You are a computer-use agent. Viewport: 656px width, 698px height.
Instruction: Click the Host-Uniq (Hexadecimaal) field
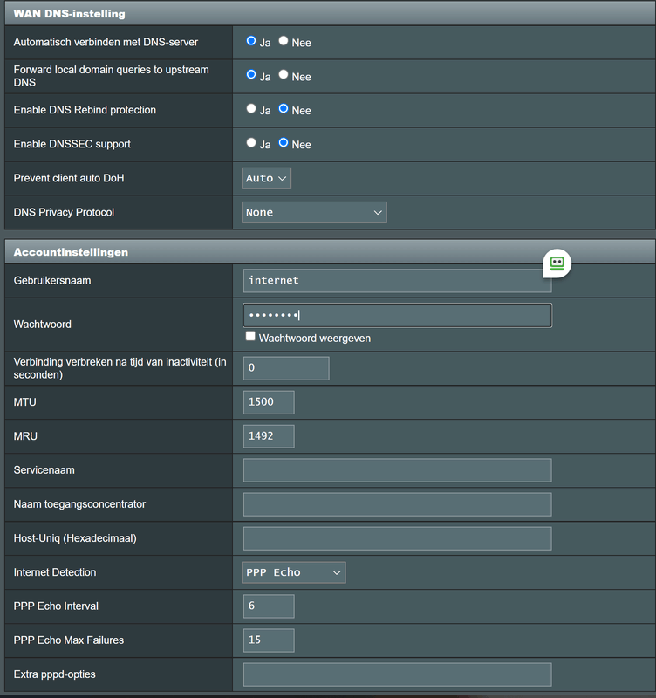point(397,538)
